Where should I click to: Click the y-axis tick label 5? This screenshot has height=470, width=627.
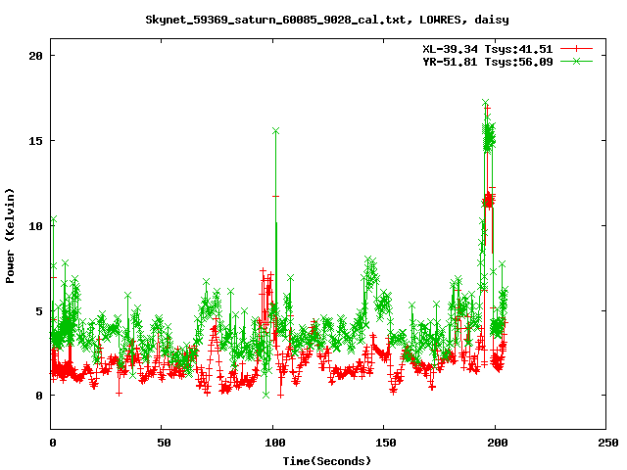tap(39, 311)
